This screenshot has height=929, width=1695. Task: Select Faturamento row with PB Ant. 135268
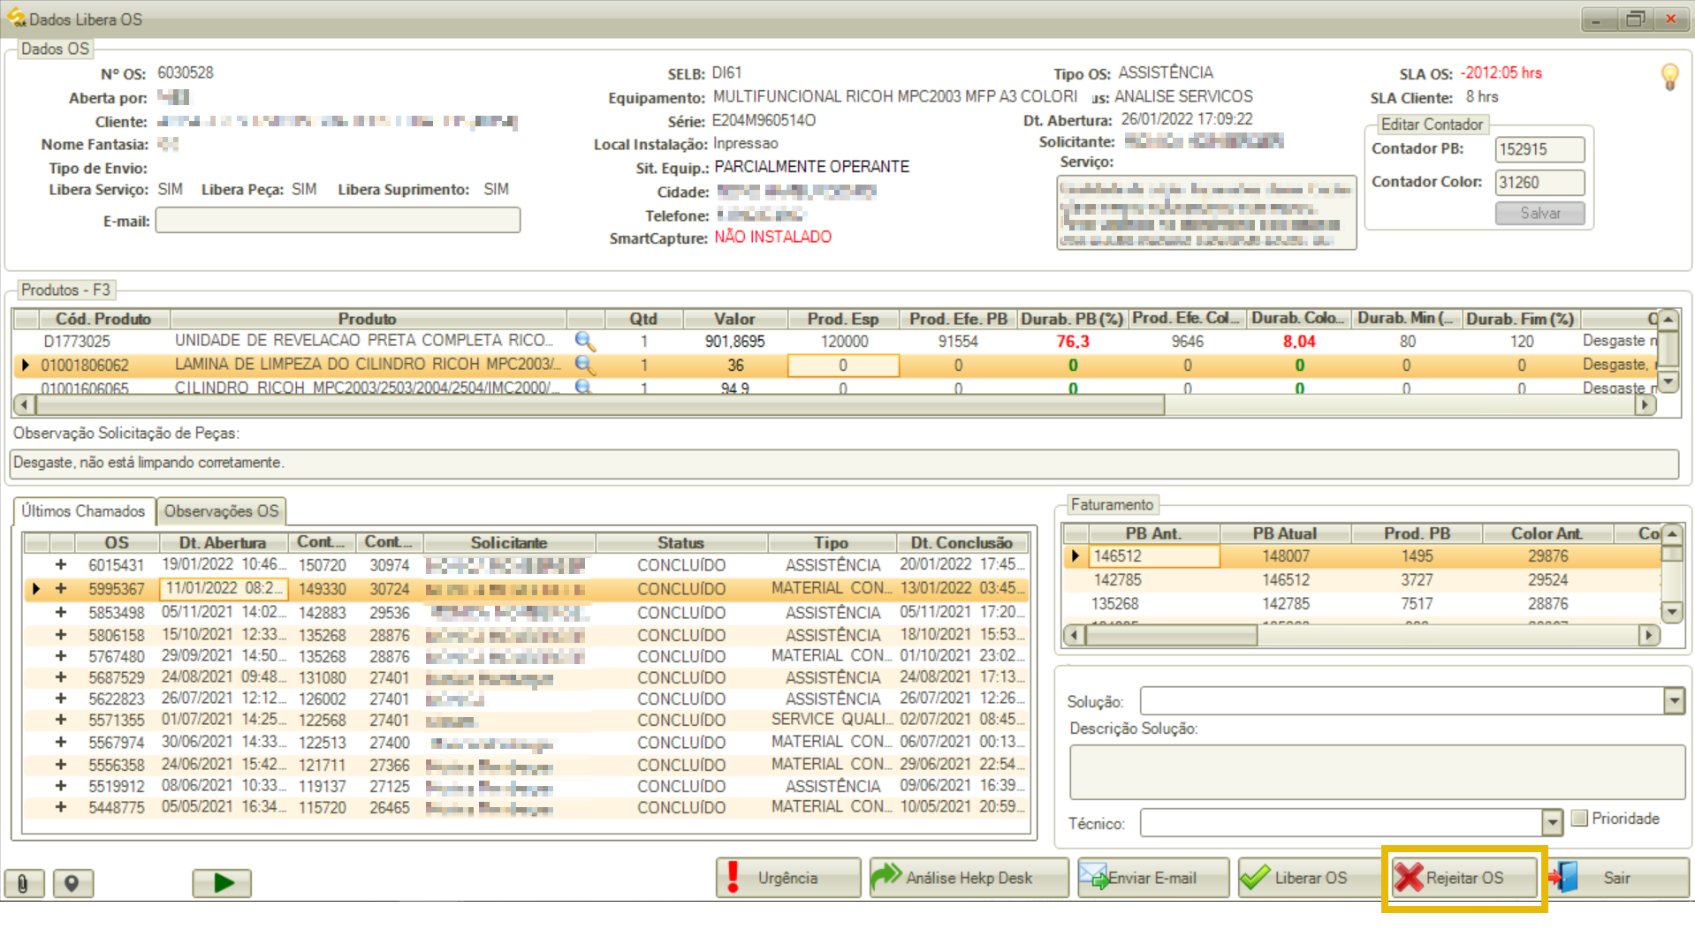tap(1362, 604)
